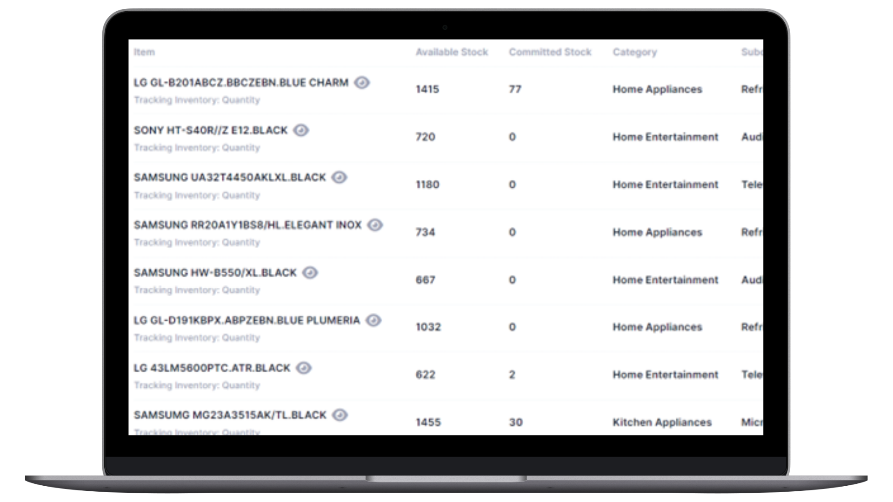Open item SAMSUMG MG23A3515AK/TL.BLACK
Screen dimensions: 893x502
230,415
